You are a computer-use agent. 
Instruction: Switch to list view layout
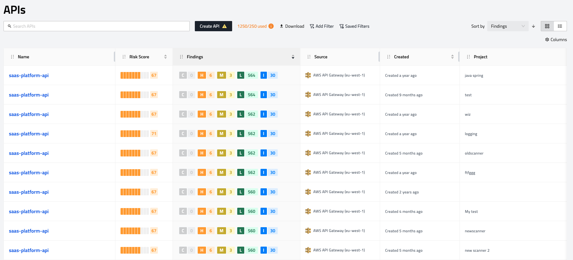point(560,26)
